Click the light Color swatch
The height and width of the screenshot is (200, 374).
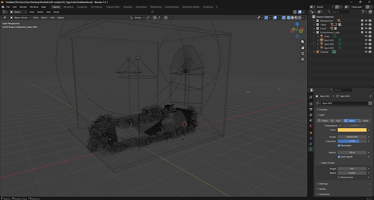pos(352,130)
